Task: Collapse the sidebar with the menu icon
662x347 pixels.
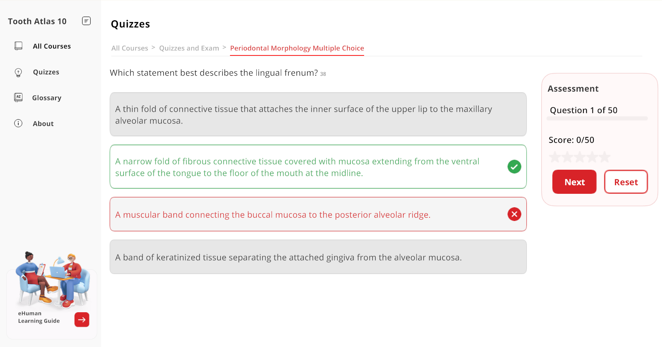Action: click(86, 21)
